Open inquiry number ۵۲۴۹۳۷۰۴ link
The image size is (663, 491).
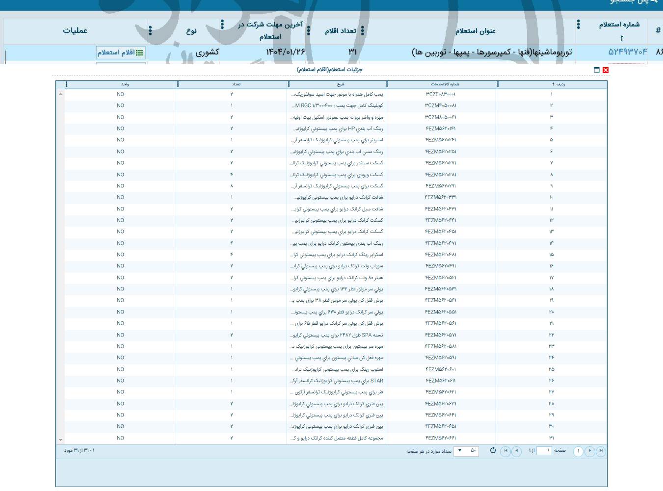pos(628,52)
